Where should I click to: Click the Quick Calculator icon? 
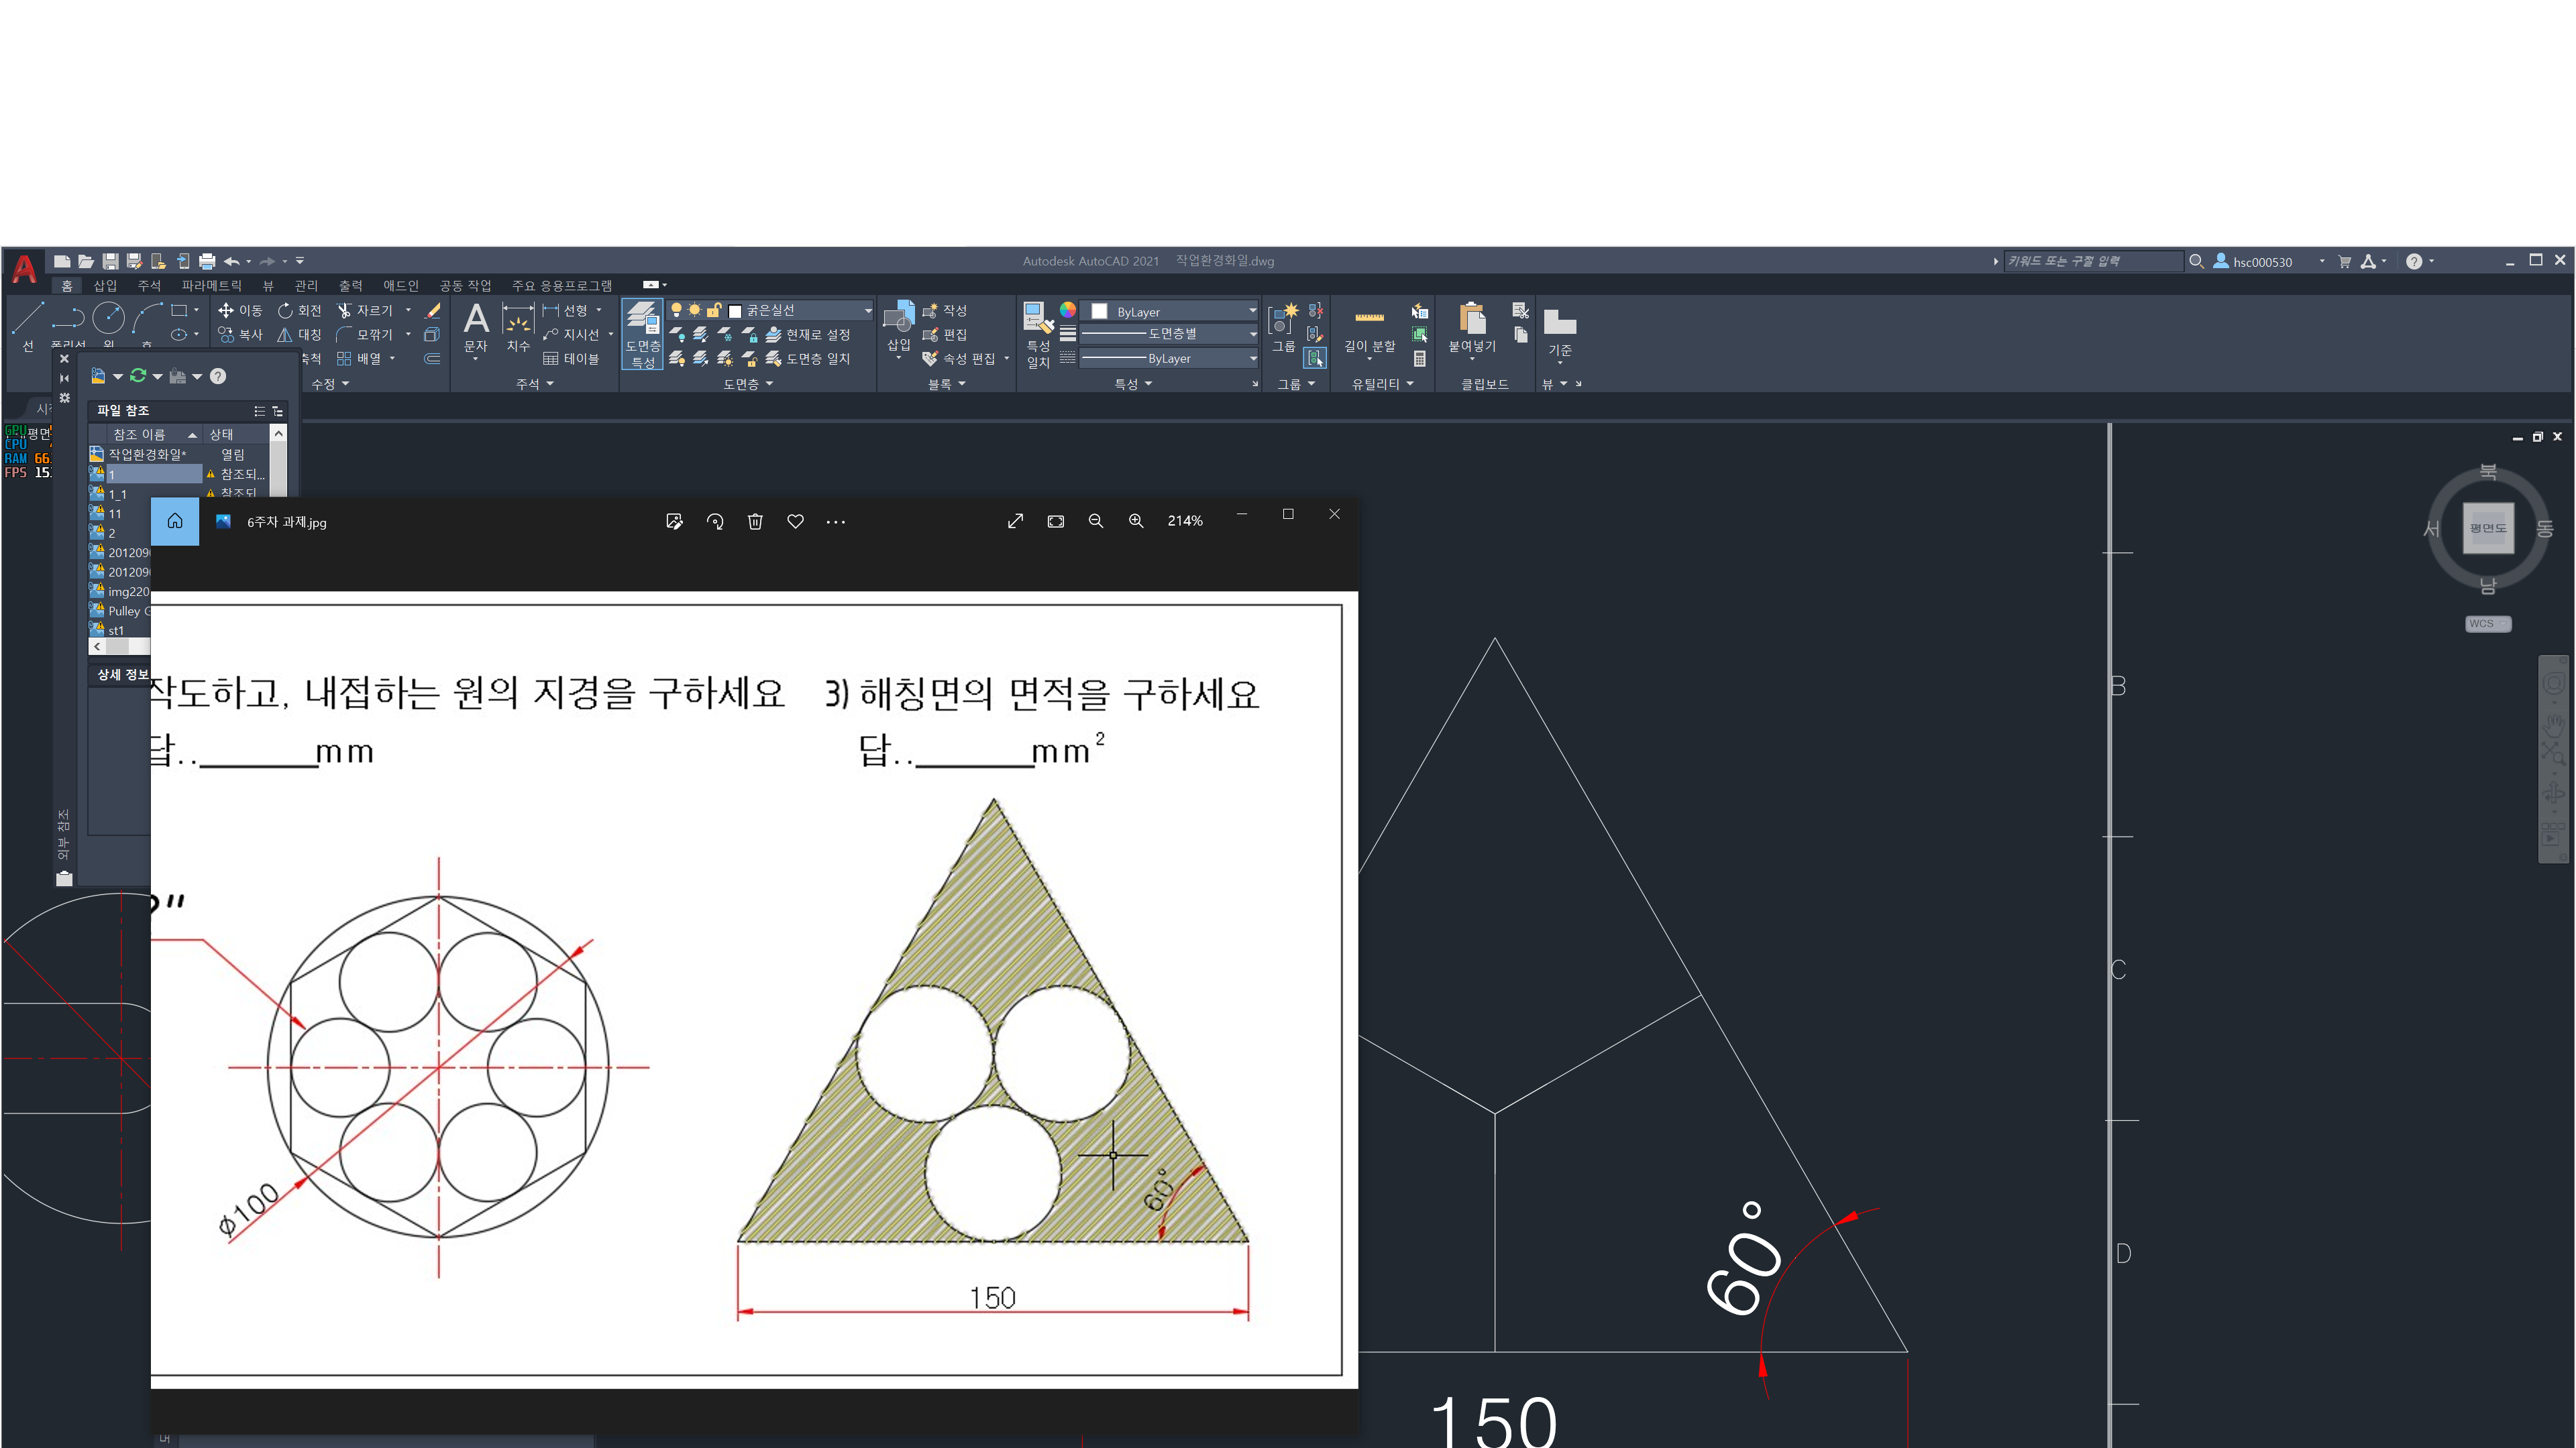(1419, 359)
